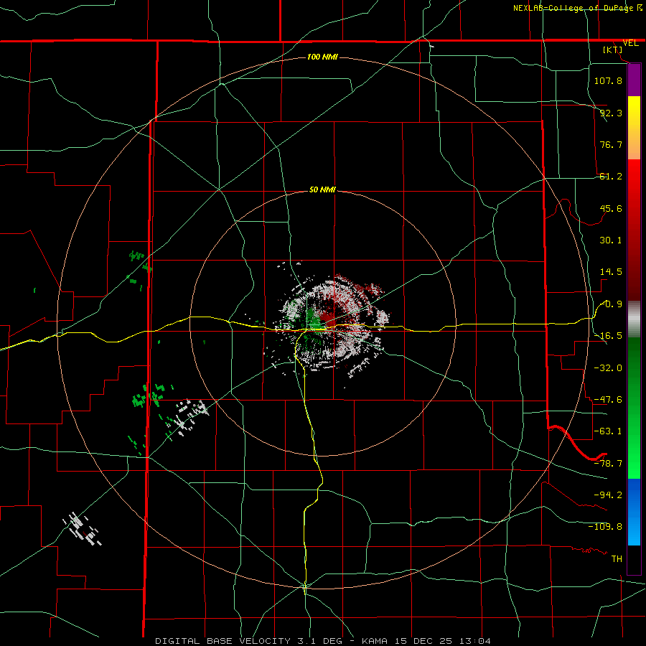Select the -78.7 legend value
The width and height of the screenshot is (646, 646).
pyautogui.click(x=608, y=464)
